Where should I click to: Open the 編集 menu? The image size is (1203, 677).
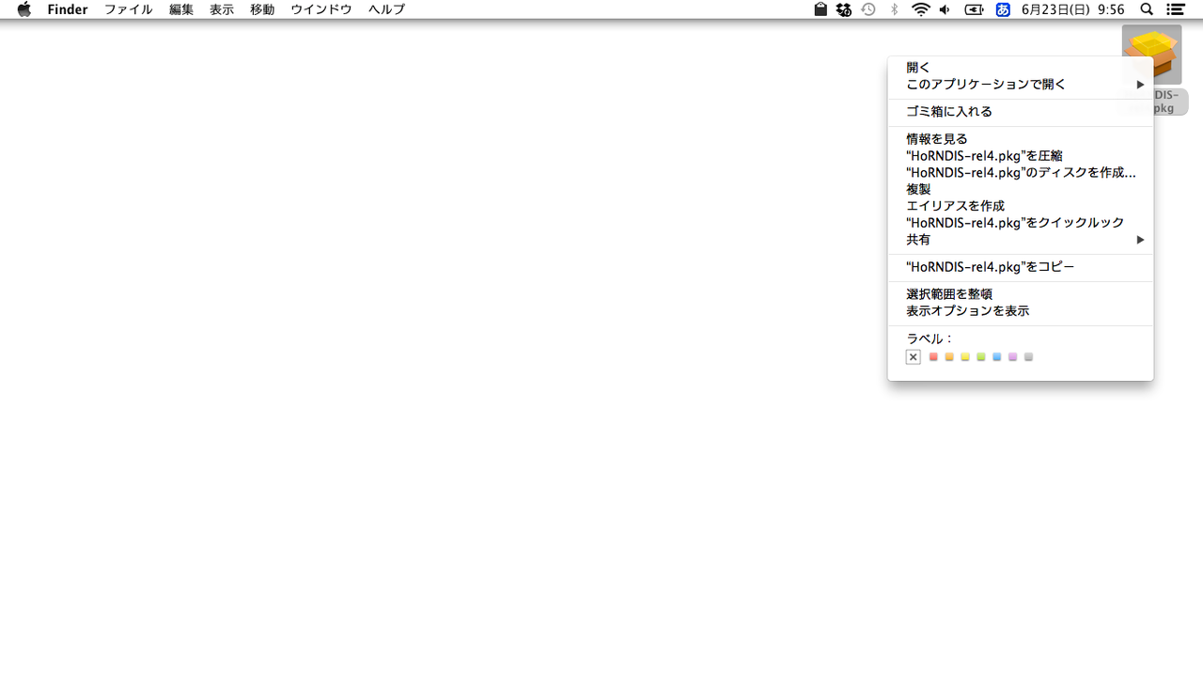coord(181,9)
